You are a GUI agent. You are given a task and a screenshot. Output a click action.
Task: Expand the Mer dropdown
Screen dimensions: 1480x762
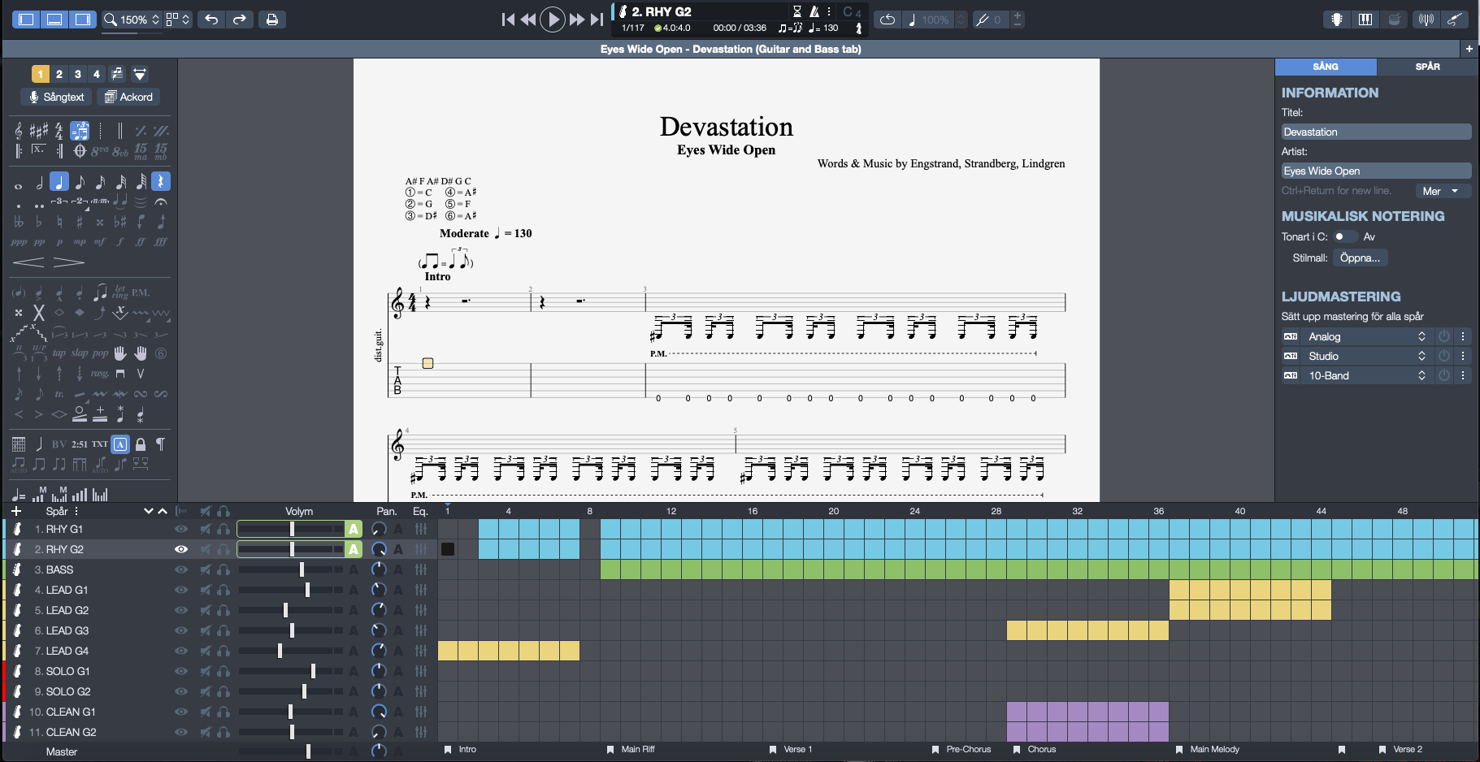coord(1441,191)
